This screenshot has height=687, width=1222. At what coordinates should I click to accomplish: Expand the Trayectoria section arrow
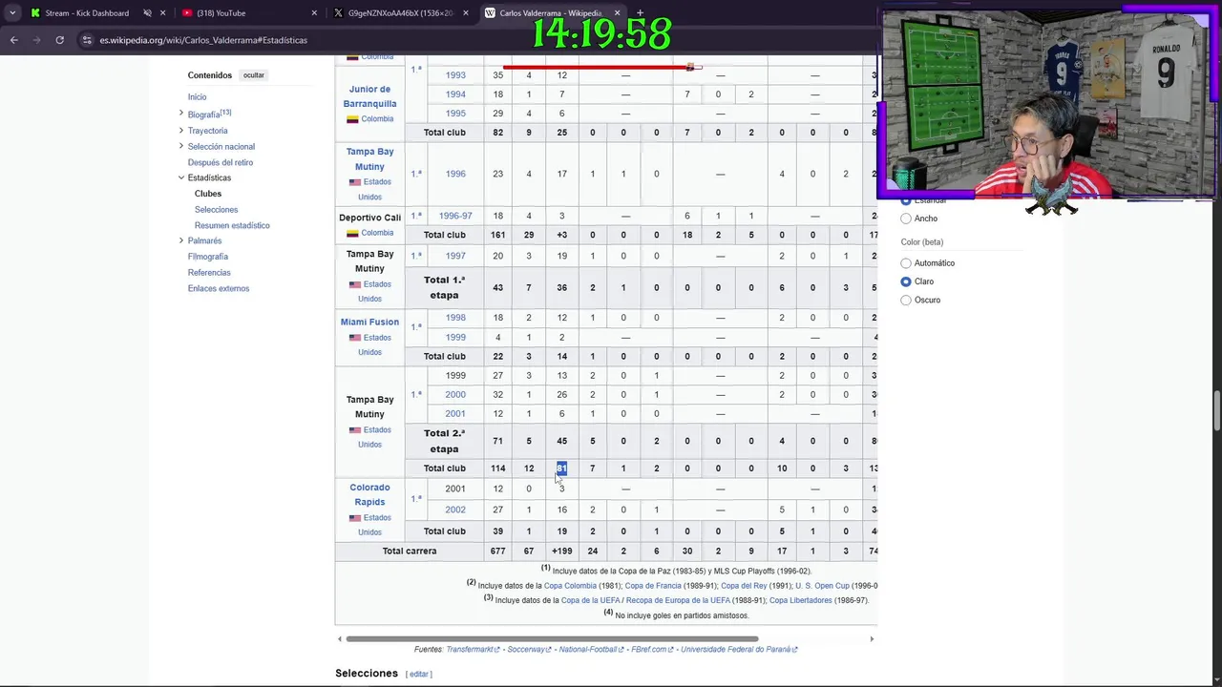180,130
